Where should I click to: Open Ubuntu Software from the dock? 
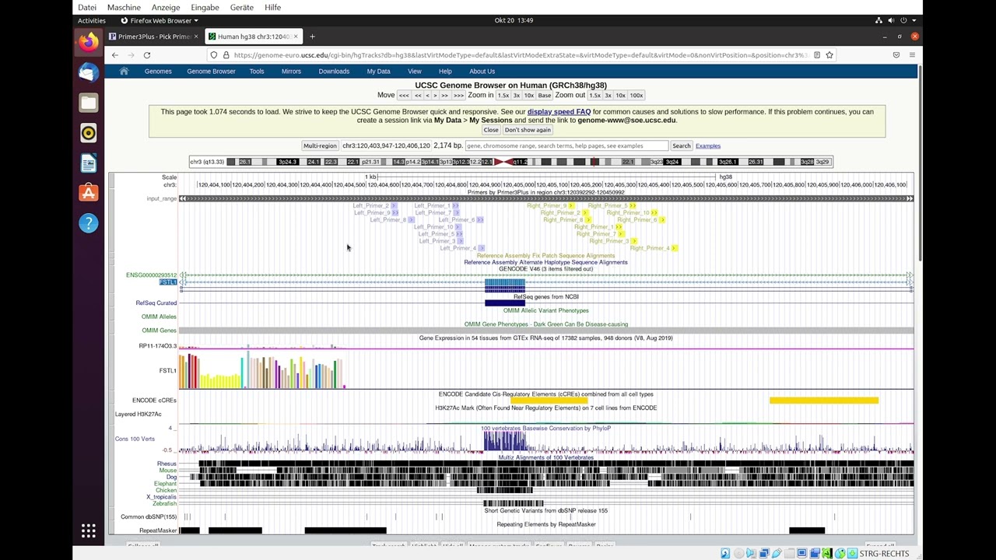[89, 193]
